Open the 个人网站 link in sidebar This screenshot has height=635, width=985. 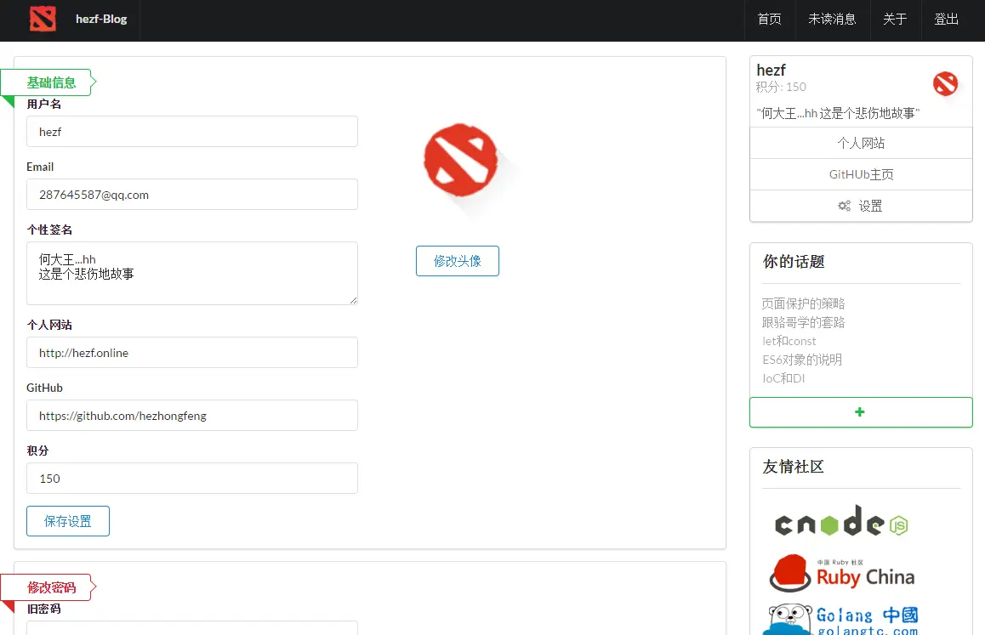[x=860, y=143]
